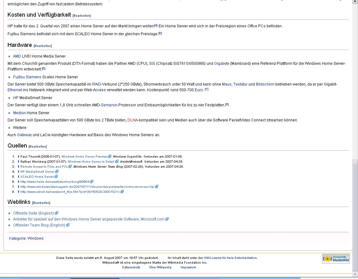
Task: Open footnote reference [6]
Action: click(x=44, y=68)
